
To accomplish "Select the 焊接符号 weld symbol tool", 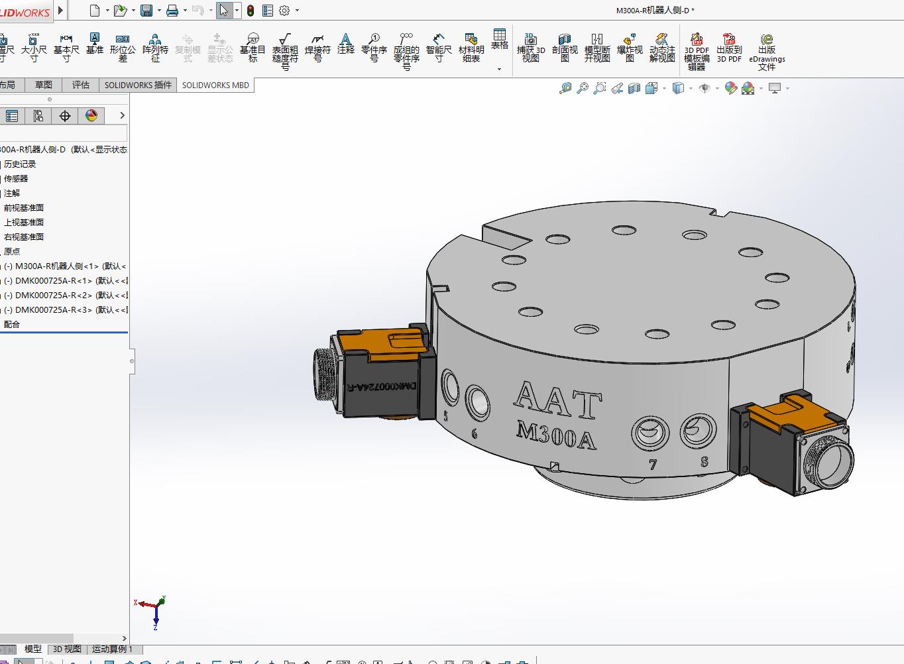I will click(317, 48).
